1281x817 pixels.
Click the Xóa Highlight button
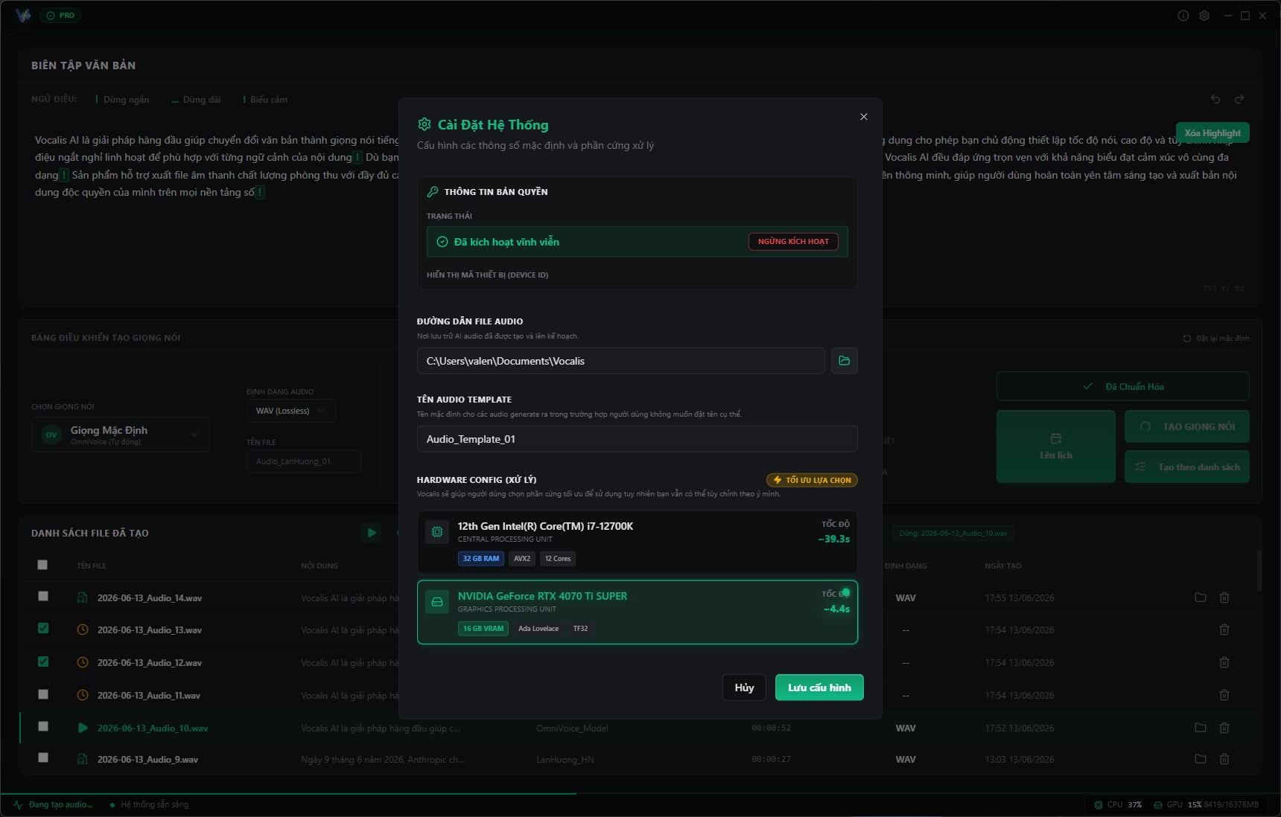pos(1212,133)
